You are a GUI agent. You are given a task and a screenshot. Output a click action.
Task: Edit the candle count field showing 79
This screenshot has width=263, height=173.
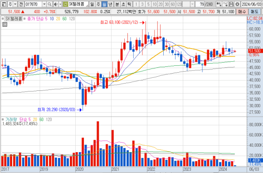pyautogui.click(x=200, y=4)
